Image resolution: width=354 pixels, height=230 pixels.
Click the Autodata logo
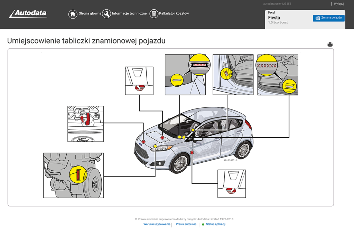tap(28, 14)
